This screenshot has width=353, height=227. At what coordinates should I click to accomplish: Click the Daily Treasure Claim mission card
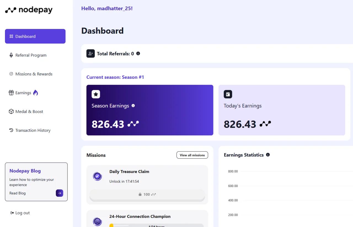pyautogui.click(x=147, y=185)
